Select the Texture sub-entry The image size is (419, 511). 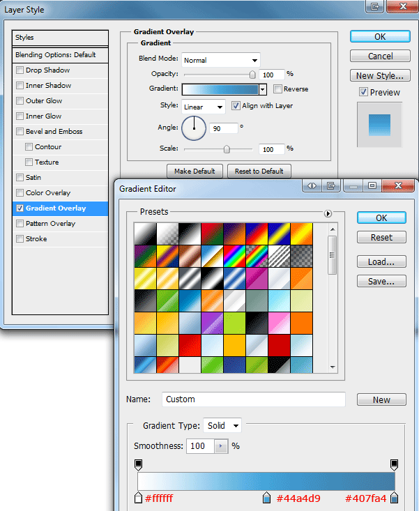60,162
